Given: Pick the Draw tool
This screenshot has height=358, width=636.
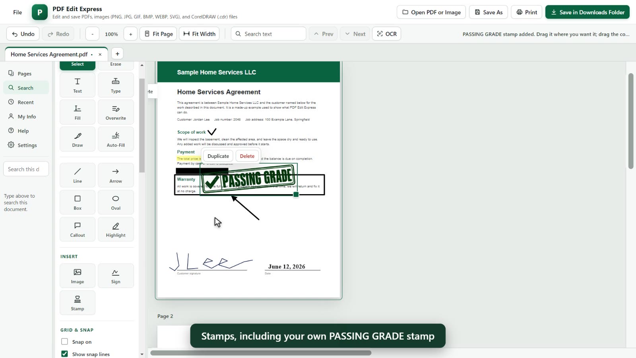Looking at the screenshot, I should (78, 139).
